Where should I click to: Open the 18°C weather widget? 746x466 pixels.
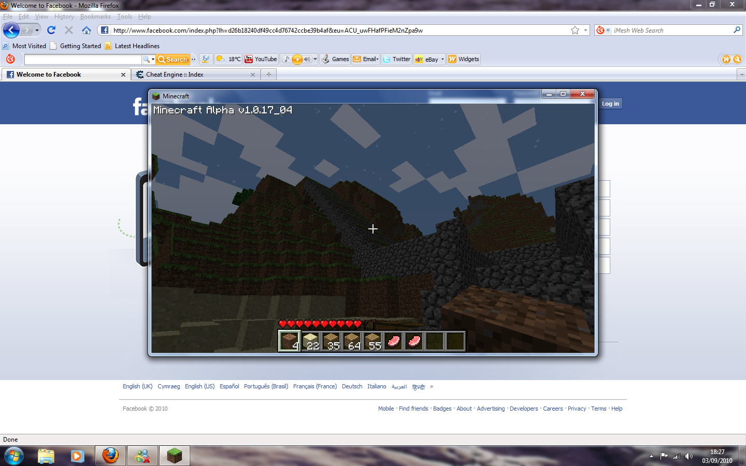[x=228, y=59]
